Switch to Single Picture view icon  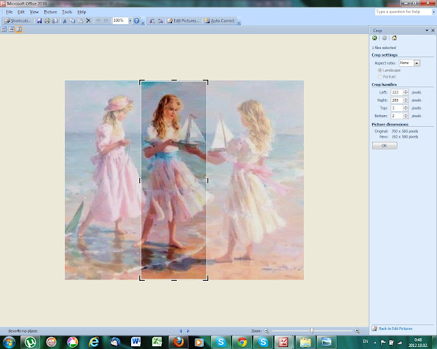(x=18, y=30)
